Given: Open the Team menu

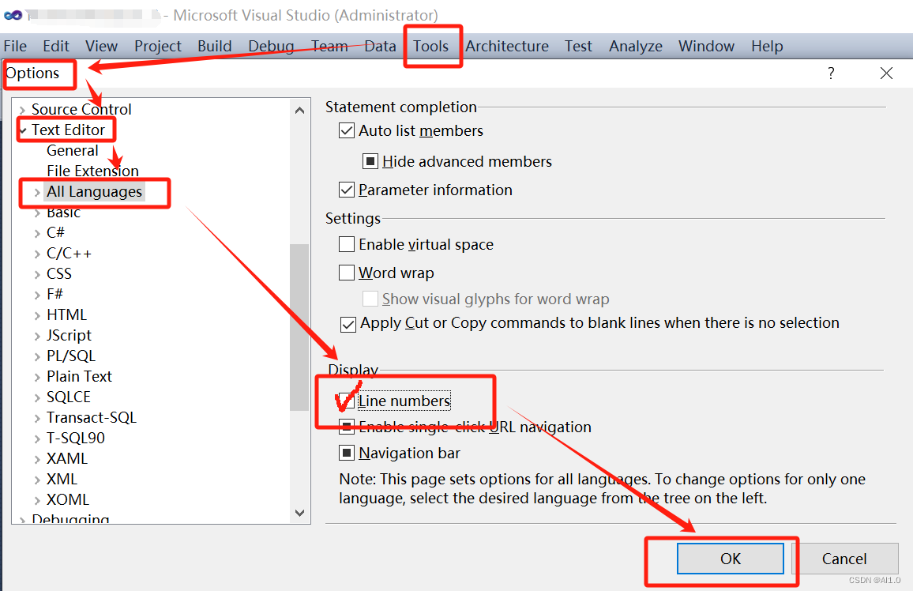Looking at the screenshot, I should pos(329,46).
